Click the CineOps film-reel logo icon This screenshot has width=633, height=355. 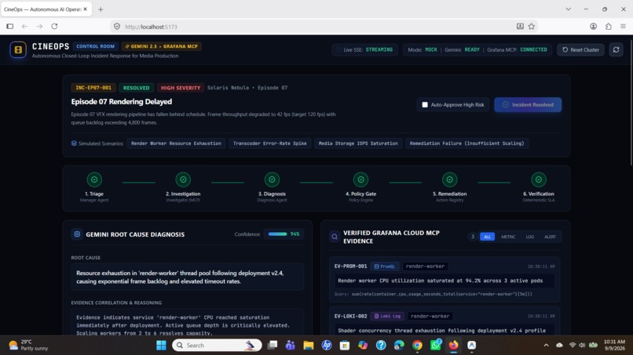pyautogui.click(x=18, y=49)
